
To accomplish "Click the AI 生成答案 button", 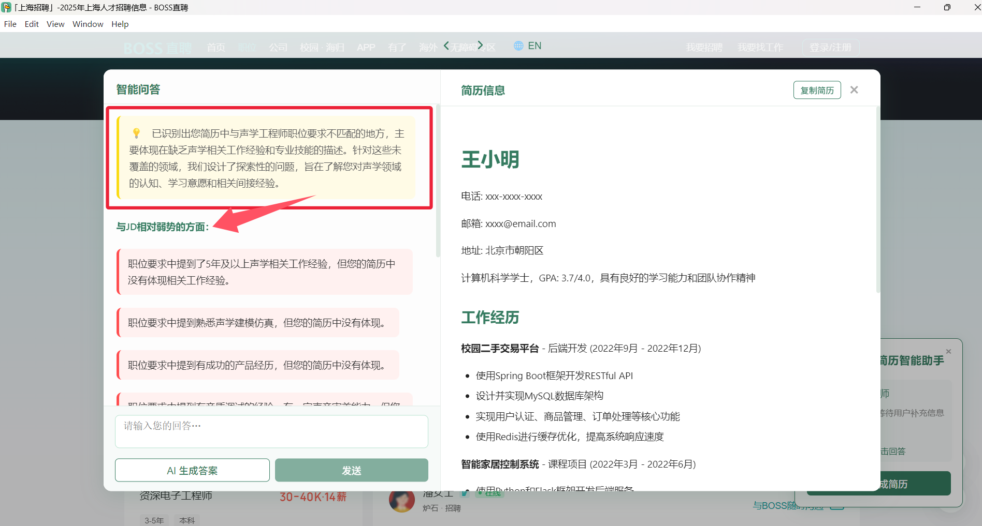I will 192,470.
